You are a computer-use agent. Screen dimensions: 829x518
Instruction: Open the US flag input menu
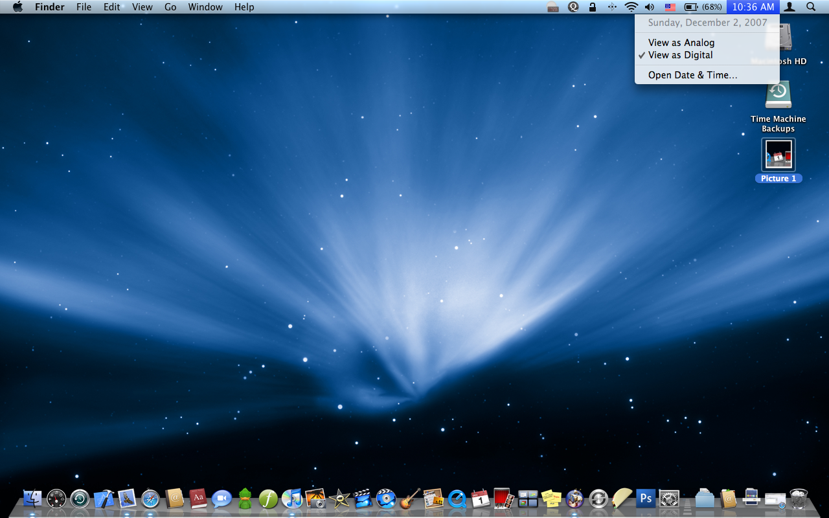[670, 7]
